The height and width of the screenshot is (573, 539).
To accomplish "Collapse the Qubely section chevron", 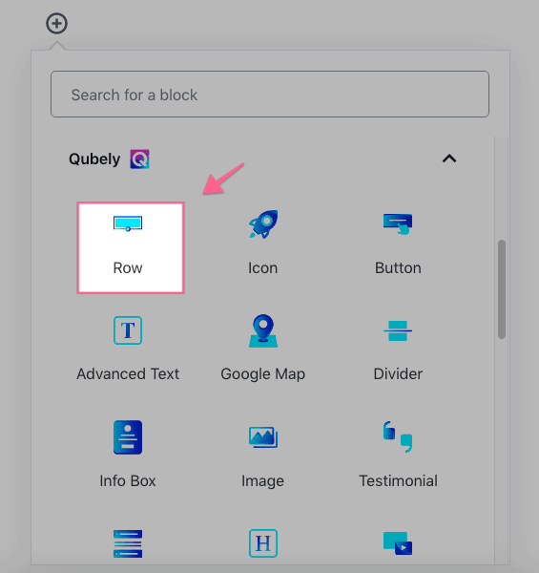I will pyautogui.click(x=449, y=159).
